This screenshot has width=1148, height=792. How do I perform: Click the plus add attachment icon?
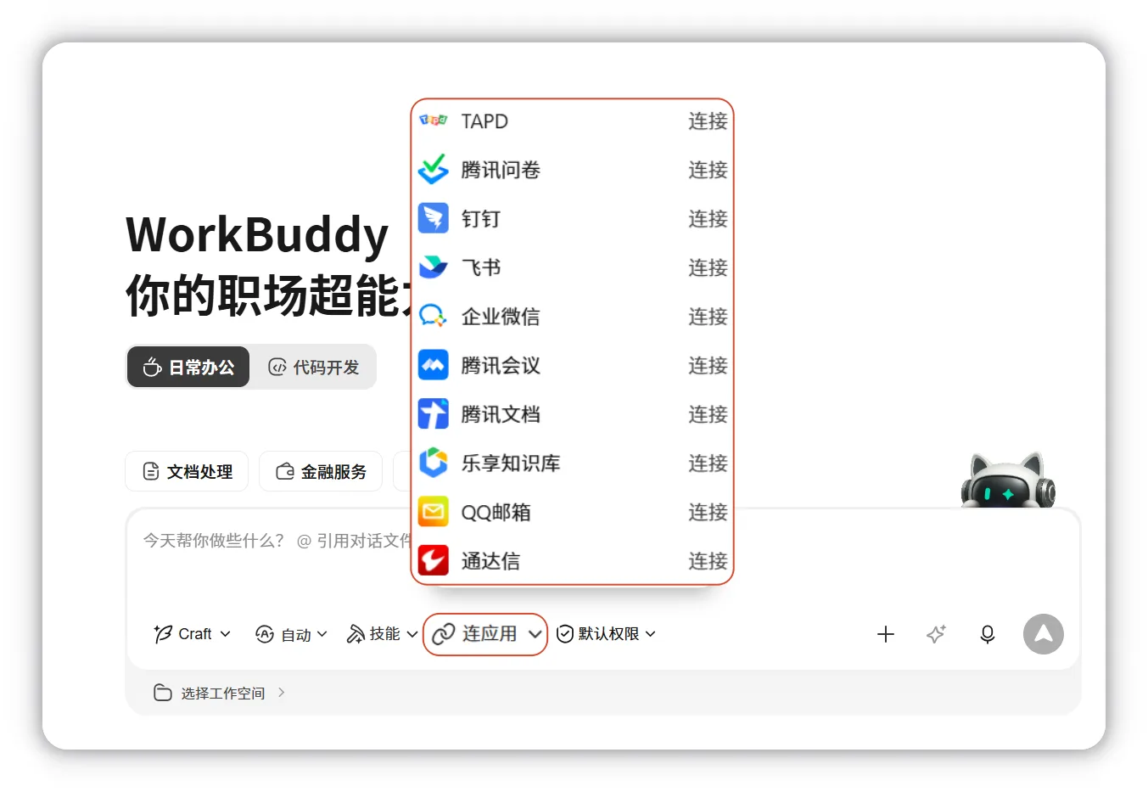pos(885,634)
